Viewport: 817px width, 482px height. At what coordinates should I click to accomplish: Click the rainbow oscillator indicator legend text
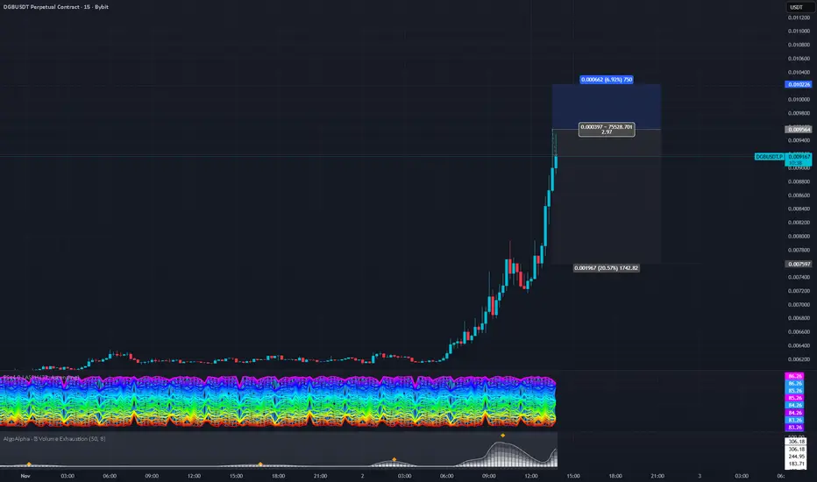pos(41,377)
